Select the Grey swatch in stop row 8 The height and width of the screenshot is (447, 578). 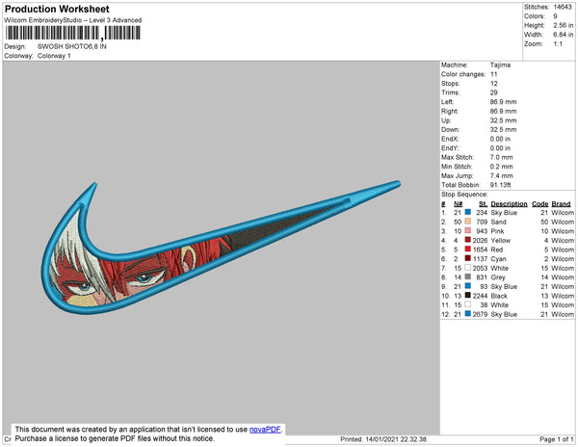pyautogui.click(x=468, y=276)
